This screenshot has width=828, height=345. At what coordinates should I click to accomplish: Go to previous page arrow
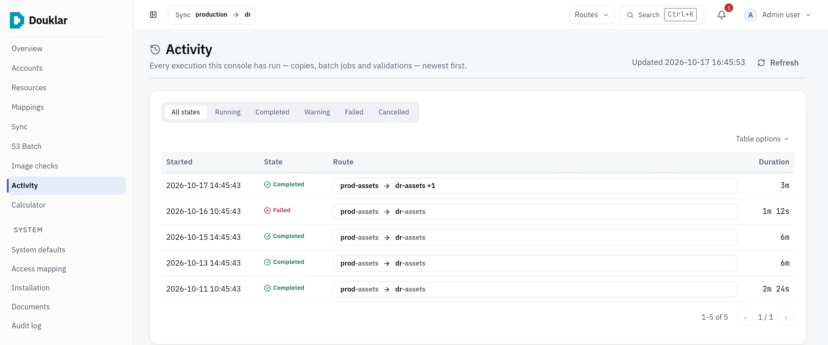coord(745,318)
